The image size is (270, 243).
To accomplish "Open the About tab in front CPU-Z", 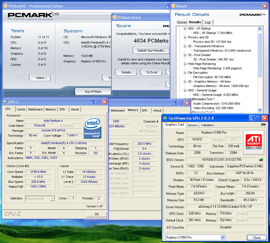I will (75, 109).
